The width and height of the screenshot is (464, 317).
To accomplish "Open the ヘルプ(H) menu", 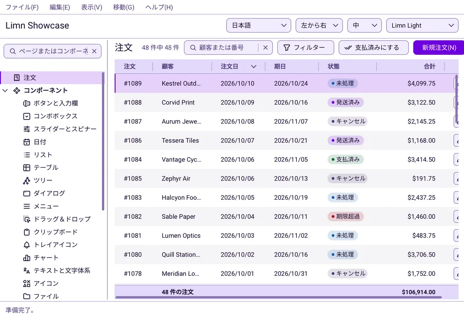I will (x=159, y=7).
